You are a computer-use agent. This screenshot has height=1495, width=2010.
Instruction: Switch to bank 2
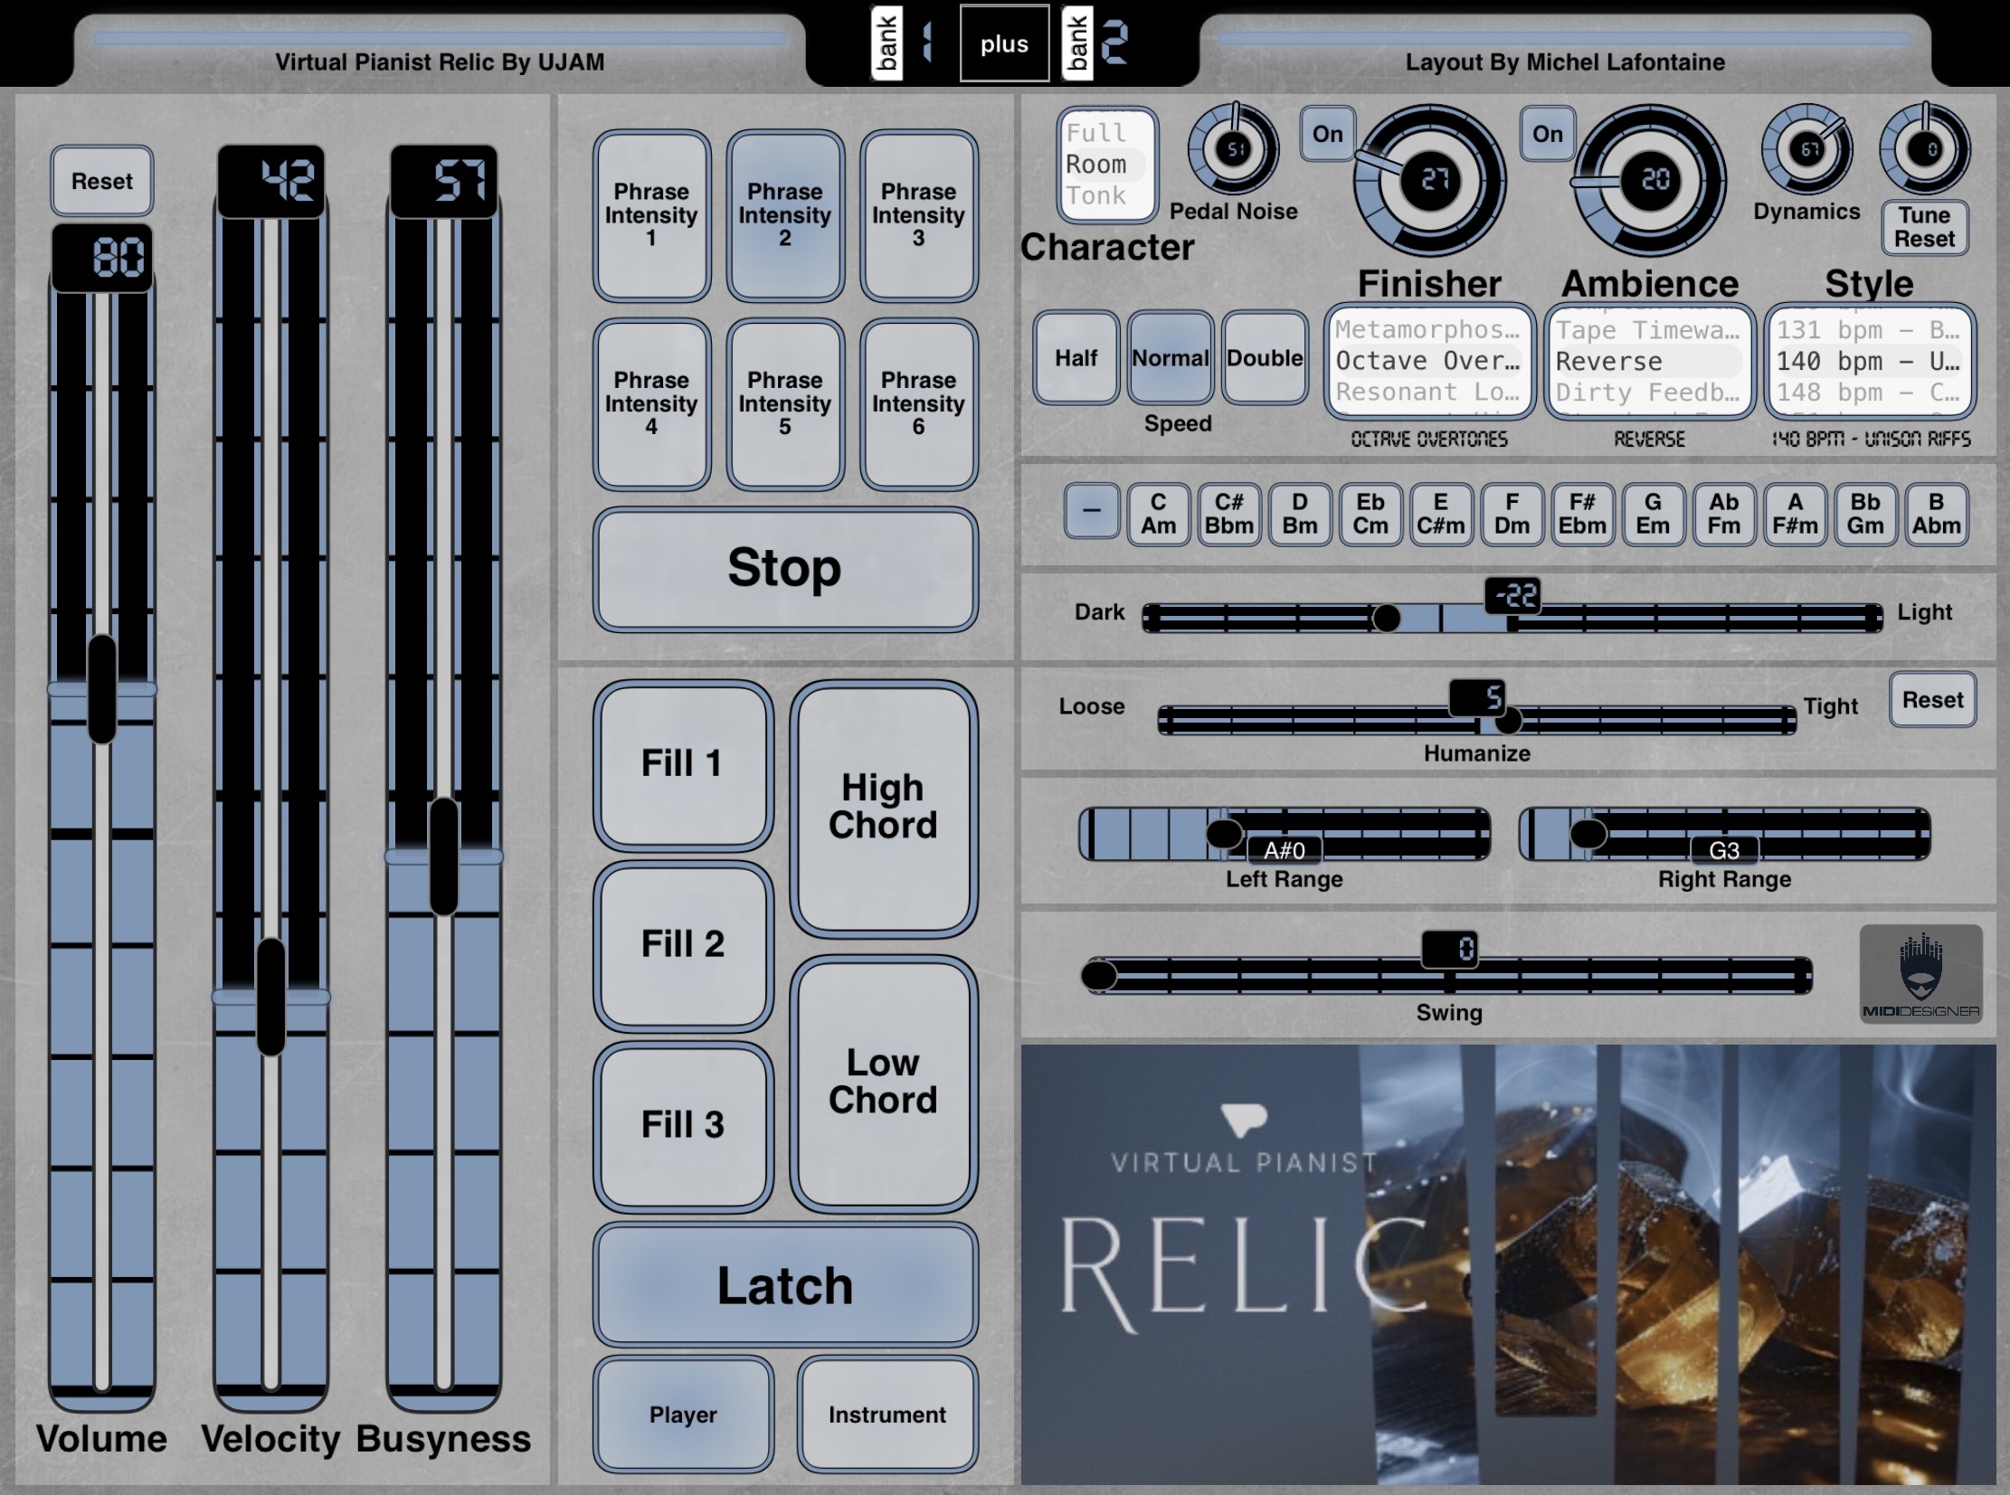click(1095, 43)
